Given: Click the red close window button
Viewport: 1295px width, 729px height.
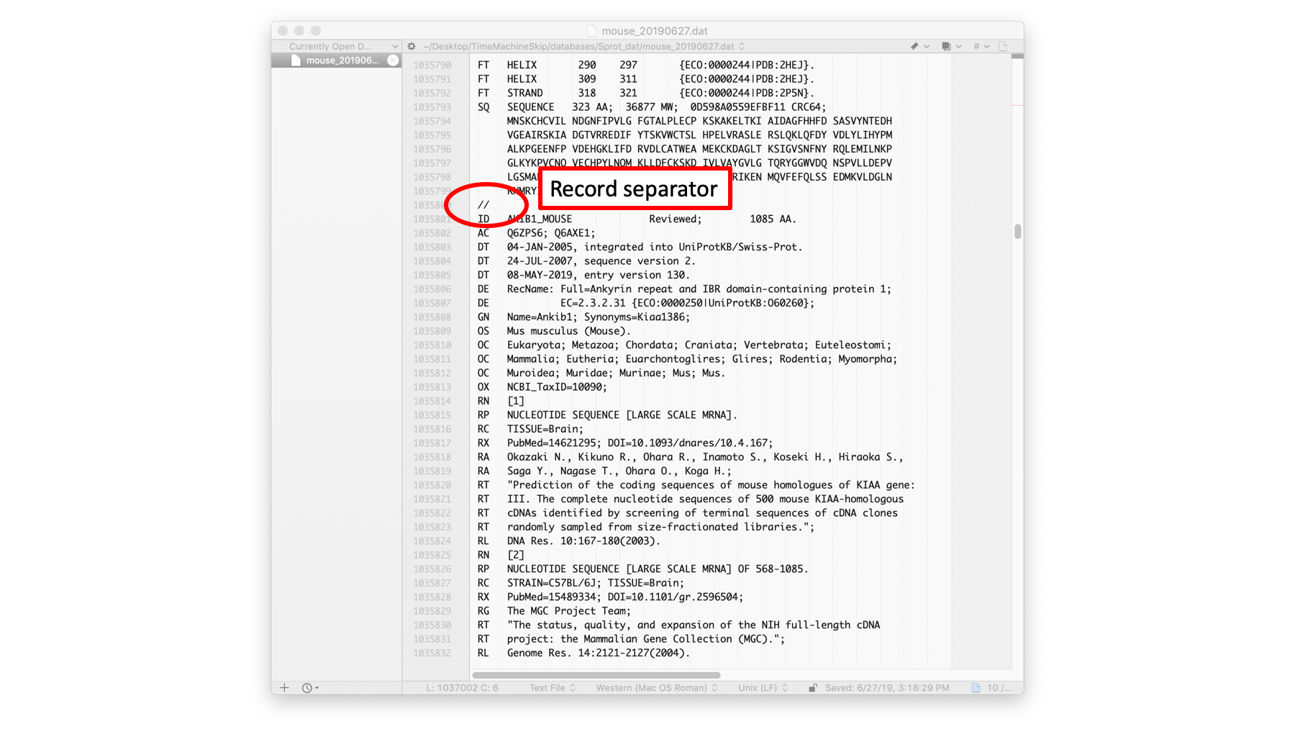Looking at the screenshot, I should (283, 31).
